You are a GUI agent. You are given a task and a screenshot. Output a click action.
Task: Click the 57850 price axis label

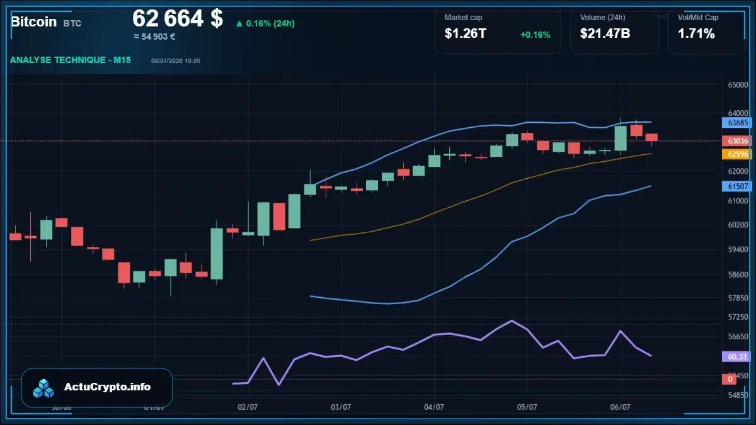(738, 298)
